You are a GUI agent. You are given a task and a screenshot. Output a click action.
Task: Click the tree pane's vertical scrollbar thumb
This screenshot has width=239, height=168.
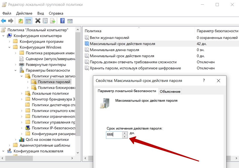[78, 84]
